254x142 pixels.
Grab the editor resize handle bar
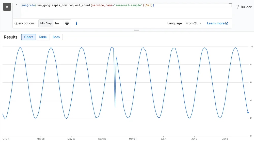(137, 30)
